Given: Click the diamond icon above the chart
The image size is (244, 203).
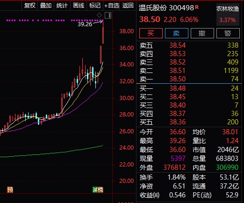Looking at the screenshot, I should (99, 15).
